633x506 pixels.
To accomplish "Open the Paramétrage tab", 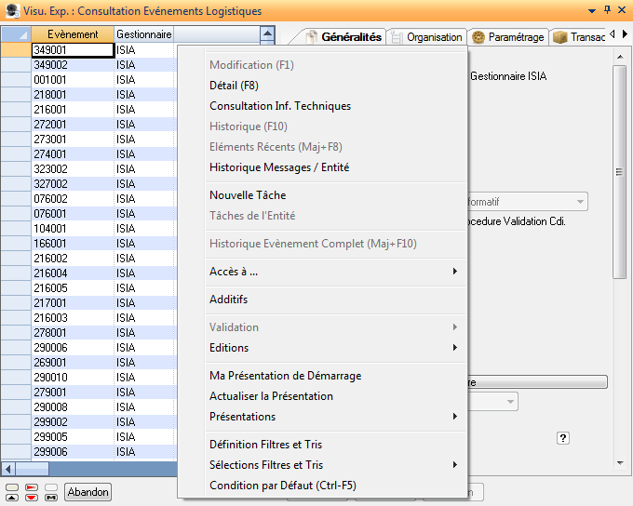I will pyautogui.click(x=507, y=37).
